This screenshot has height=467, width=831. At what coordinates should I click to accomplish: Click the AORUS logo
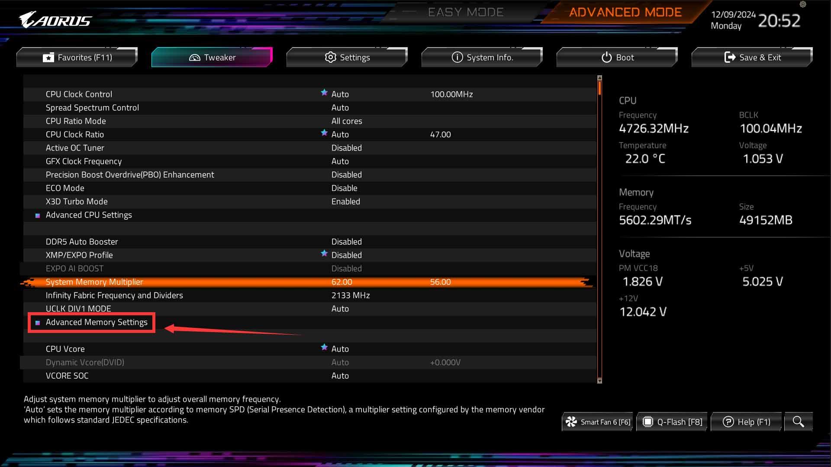[x=55, y=20]
